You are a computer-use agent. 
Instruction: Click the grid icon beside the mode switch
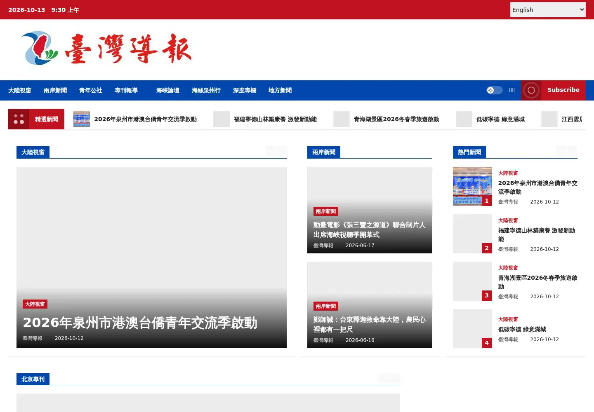click(512, 90)
